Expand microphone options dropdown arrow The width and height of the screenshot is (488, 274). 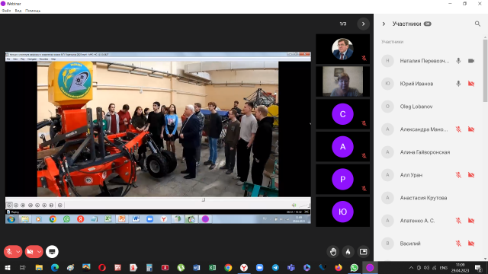(x=18, y=252)
